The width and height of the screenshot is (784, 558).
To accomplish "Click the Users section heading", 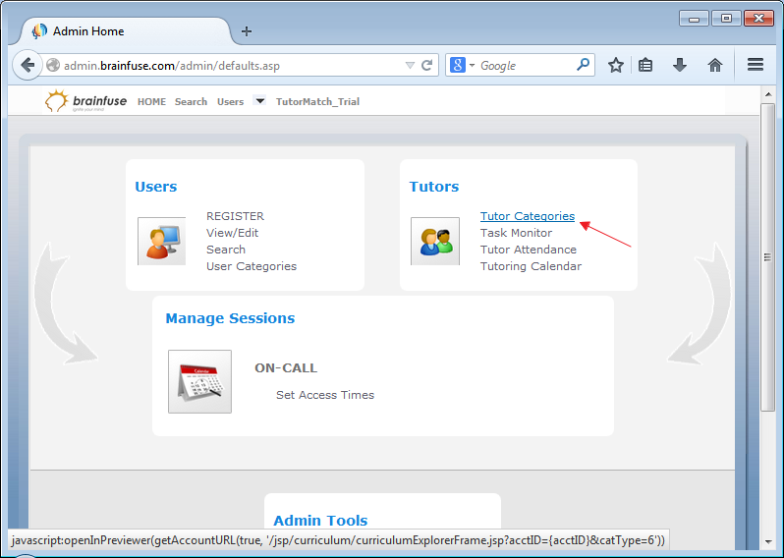I will point(155,187).
